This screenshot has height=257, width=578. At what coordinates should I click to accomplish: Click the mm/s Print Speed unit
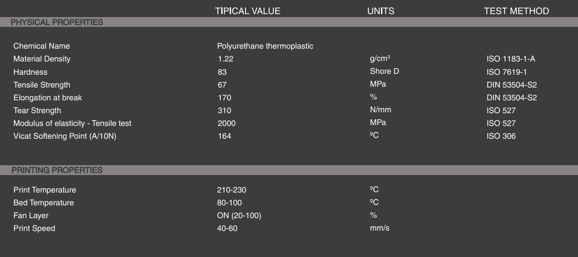[x=379, y=228]
